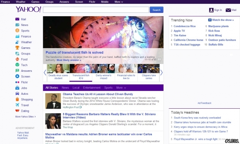240x144 pixels.
Task: Open the Mail envelope icon in header
Action: pyautogui.click(x=228, y=10)
